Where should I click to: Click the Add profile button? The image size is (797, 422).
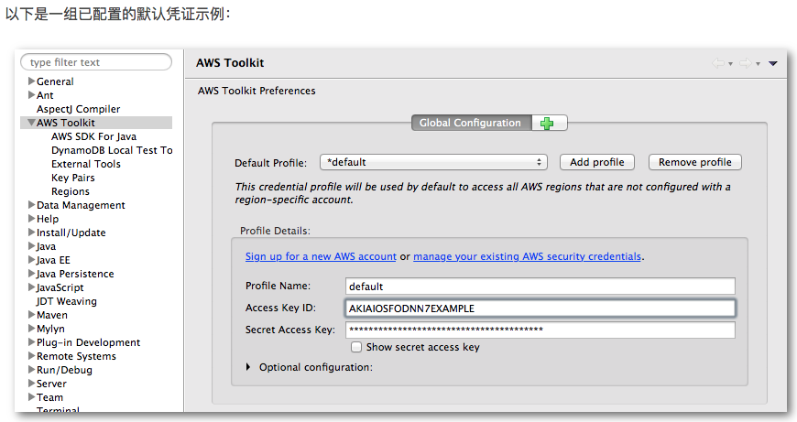point(596,162)
